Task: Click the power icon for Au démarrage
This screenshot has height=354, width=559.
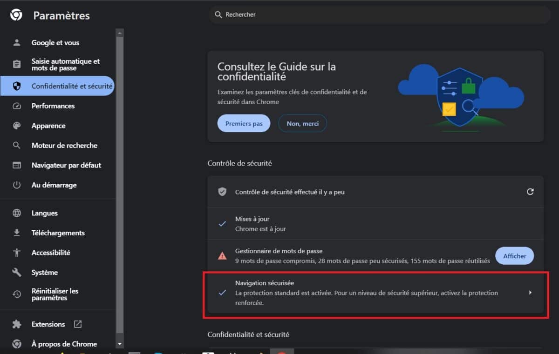Action: [x=17, y=185]
